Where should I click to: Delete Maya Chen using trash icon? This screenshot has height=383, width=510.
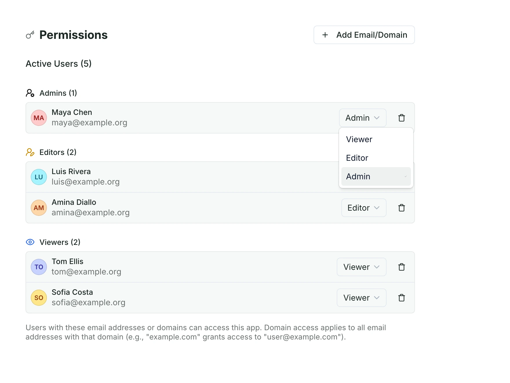coord(401,118)
